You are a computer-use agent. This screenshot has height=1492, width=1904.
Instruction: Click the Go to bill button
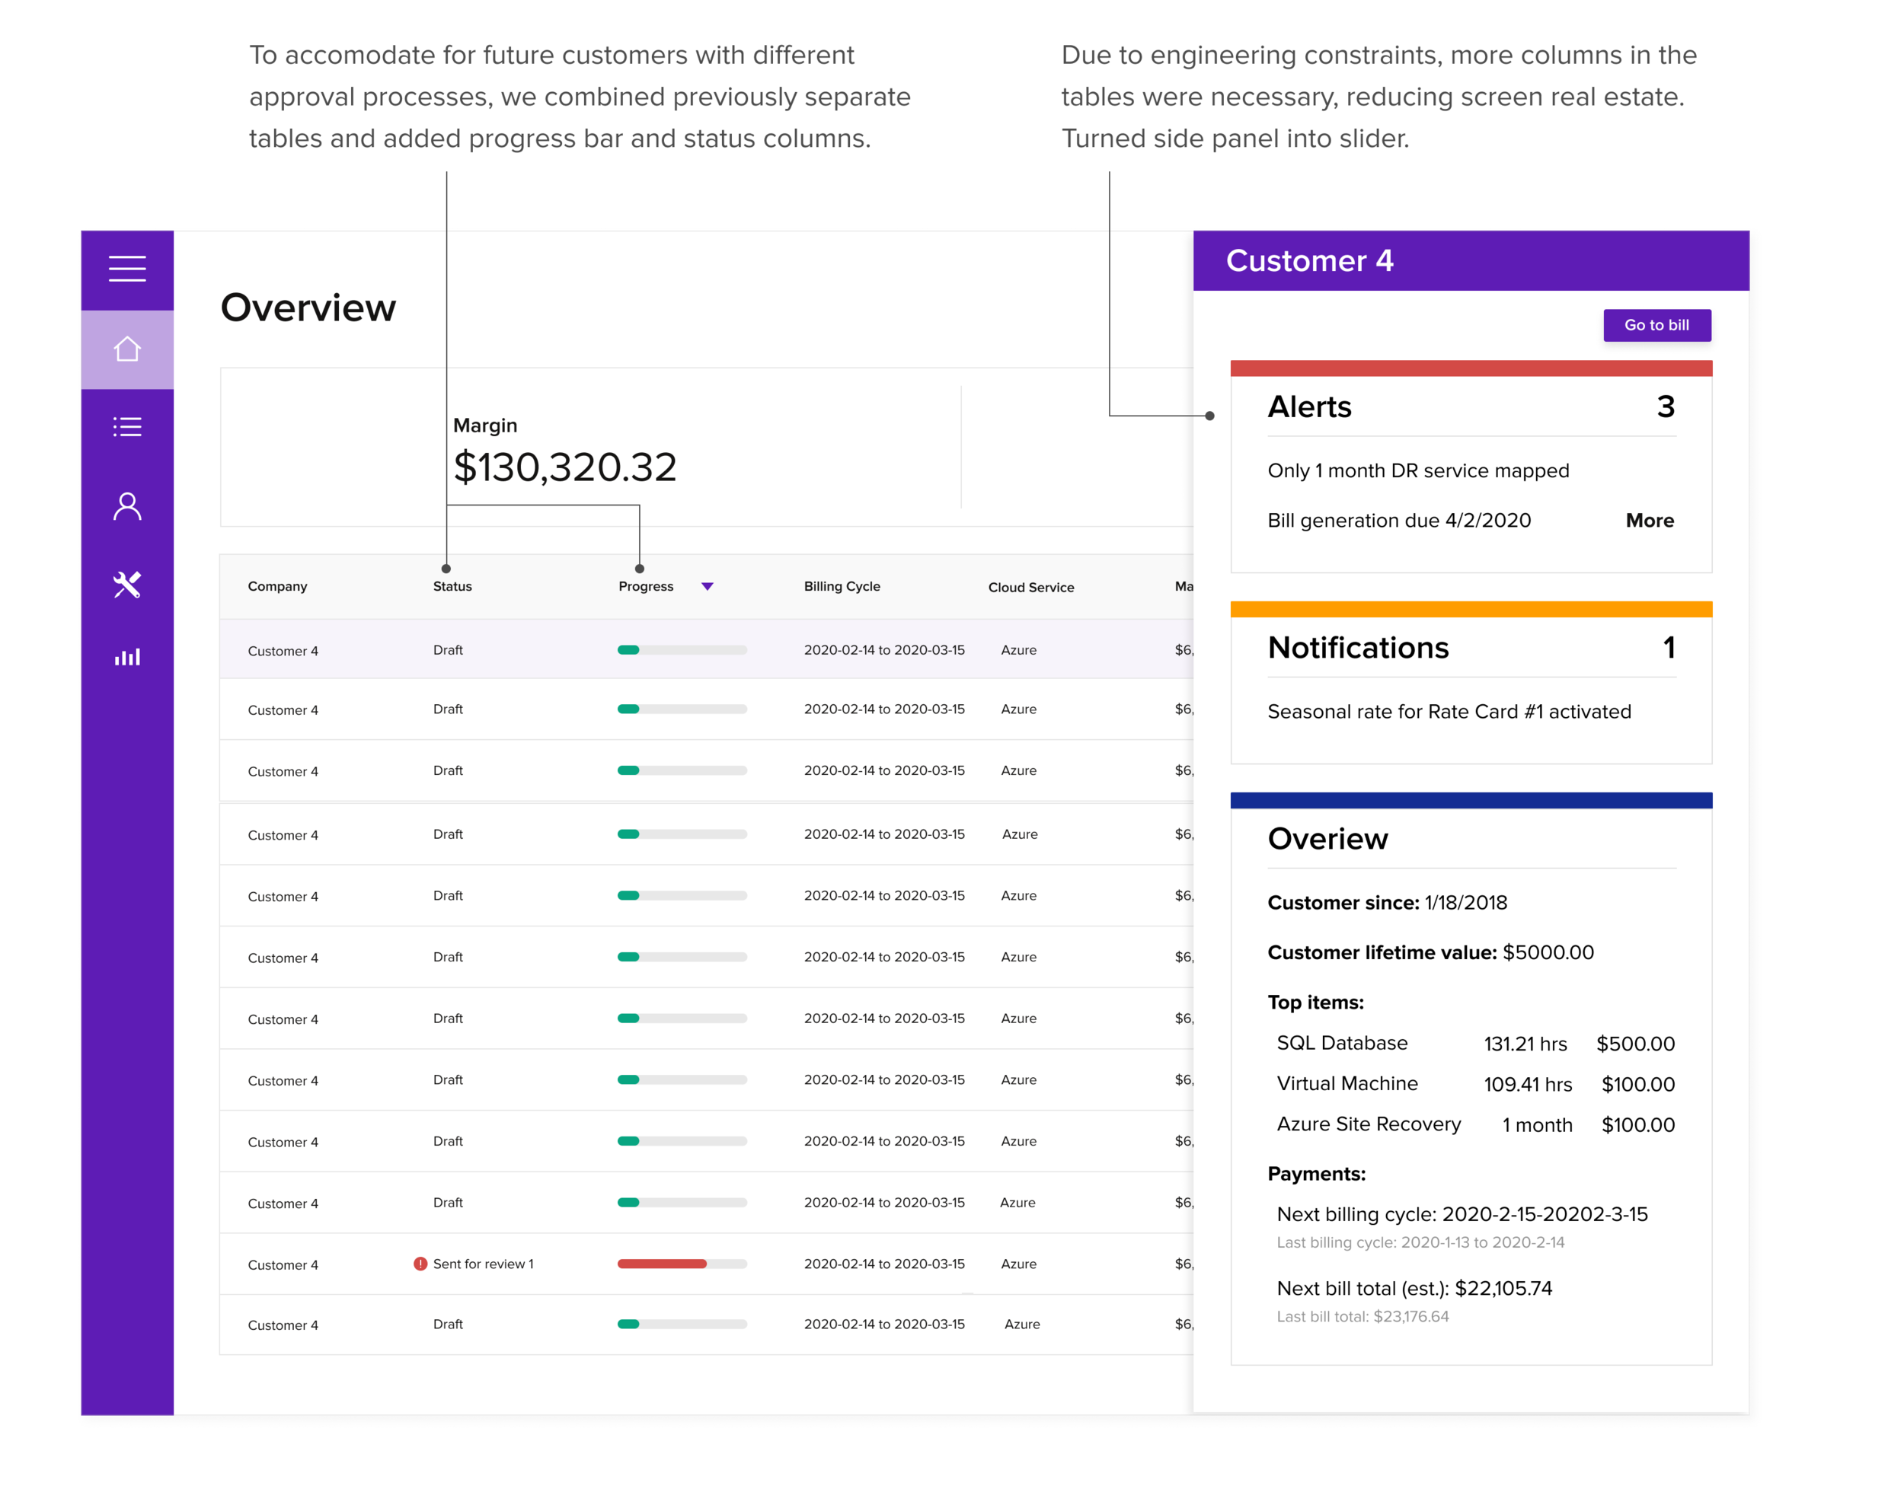point(1656,324)
